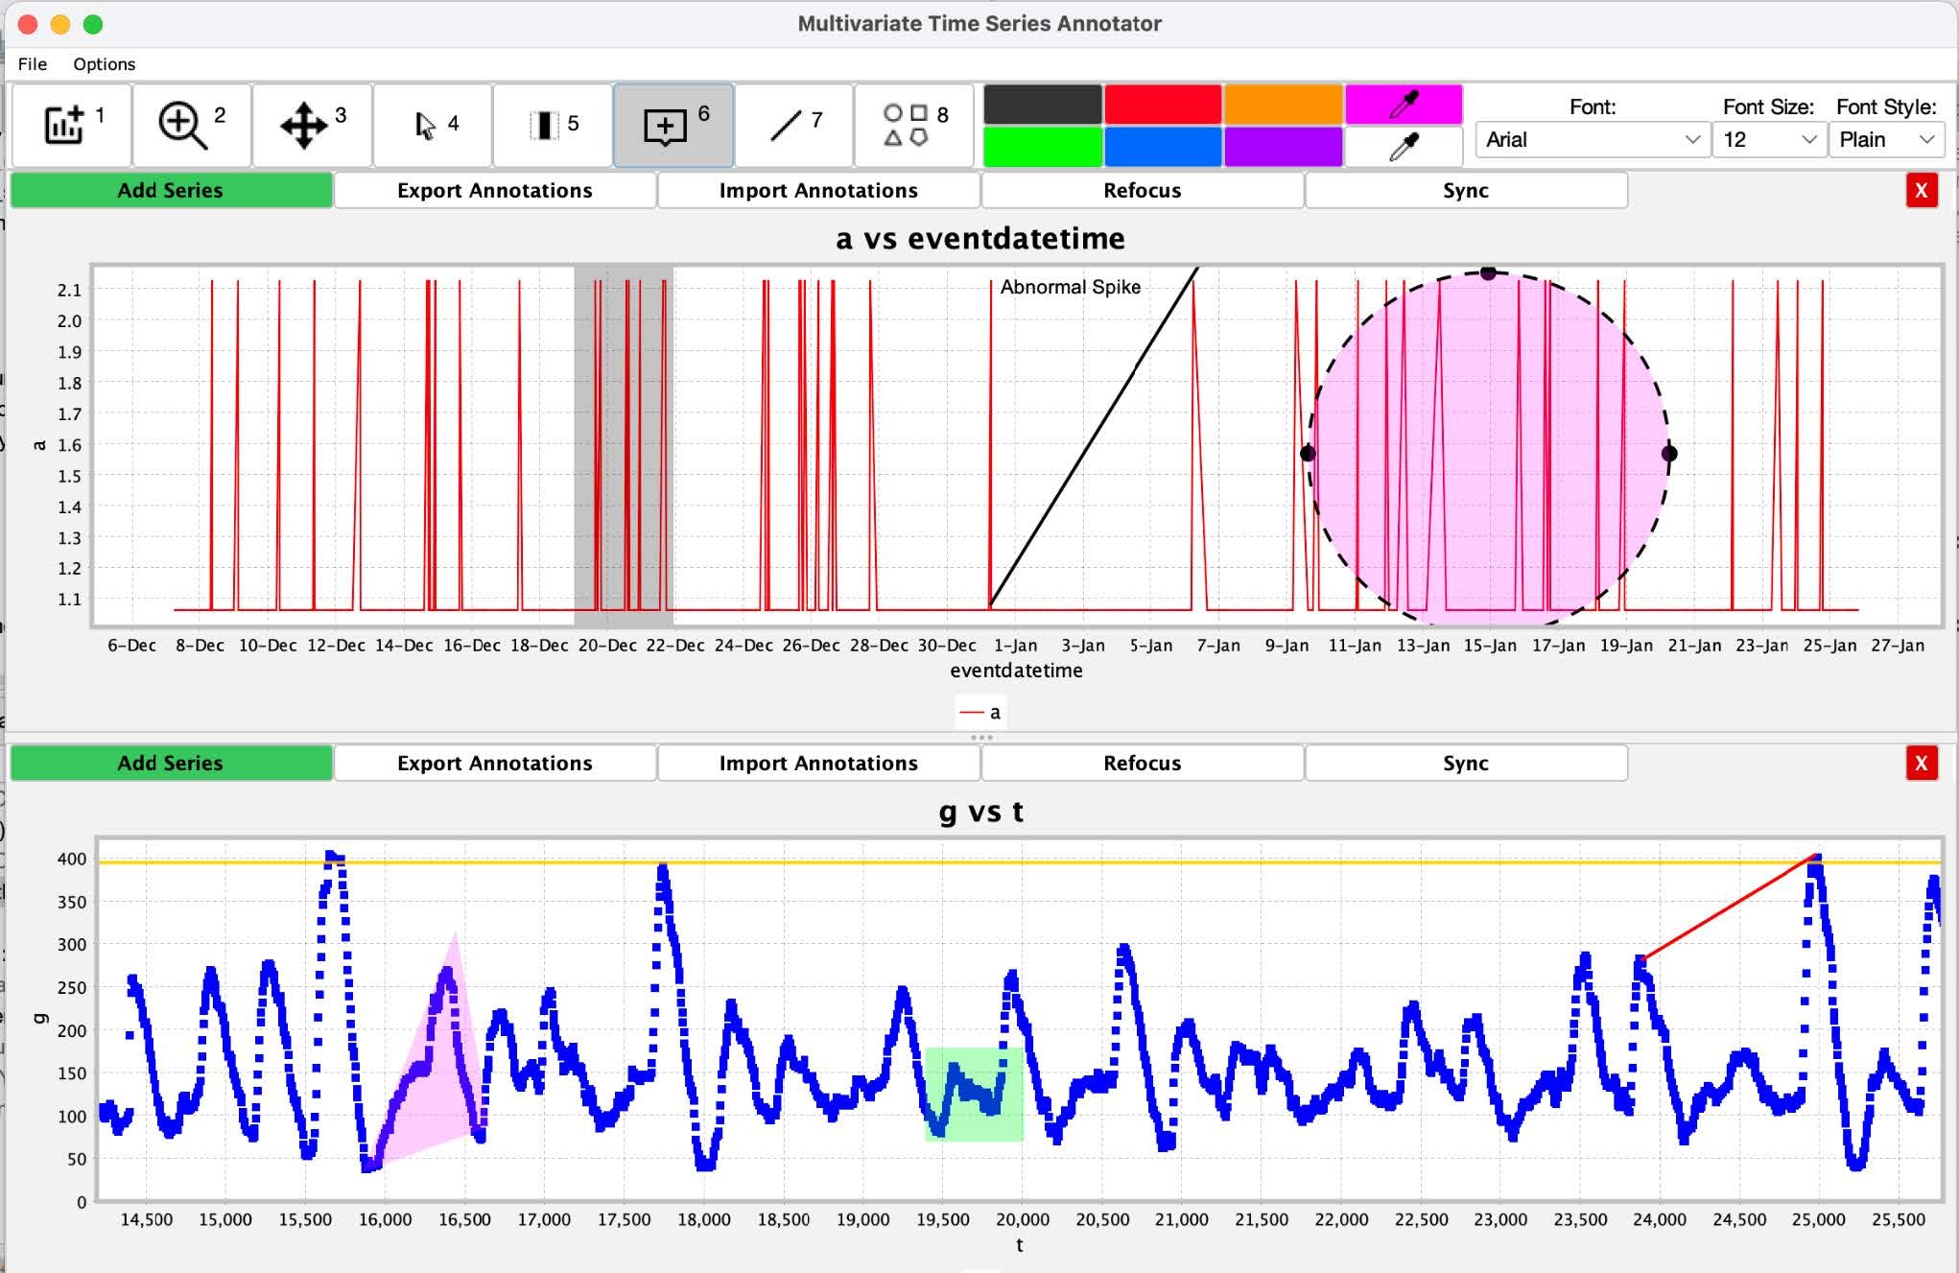The width and height of the screenshot is (1959, 1273).
Task: Open the Font family dropdown
Action: point(1592,140)
